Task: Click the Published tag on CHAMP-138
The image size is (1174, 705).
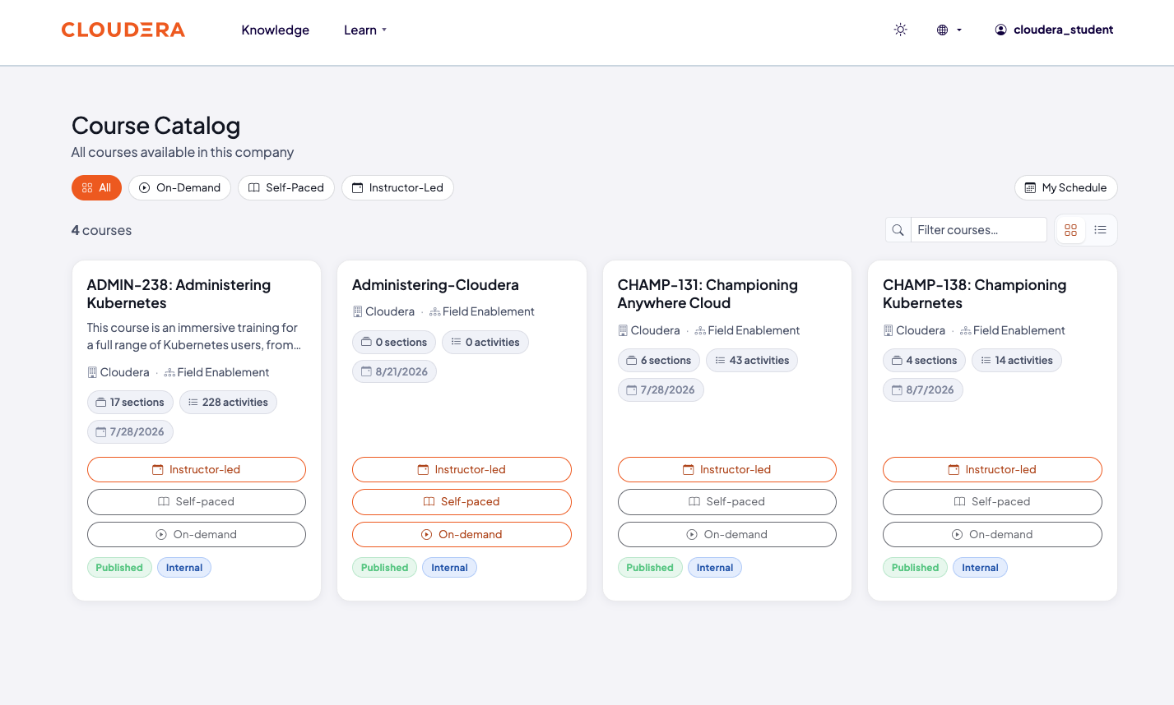Action: click(x=915, y=567)
